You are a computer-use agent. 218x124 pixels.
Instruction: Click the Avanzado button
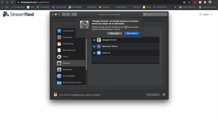(153, 95)
